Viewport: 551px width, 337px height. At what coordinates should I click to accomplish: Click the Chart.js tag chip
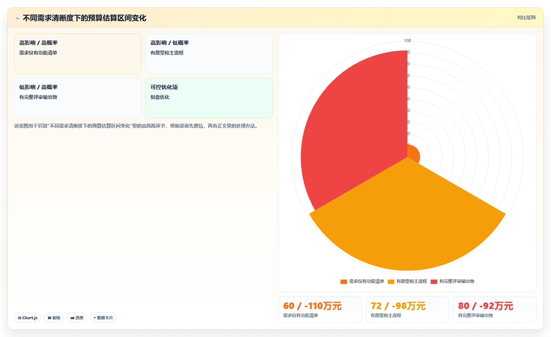click(x=28, y=318)
